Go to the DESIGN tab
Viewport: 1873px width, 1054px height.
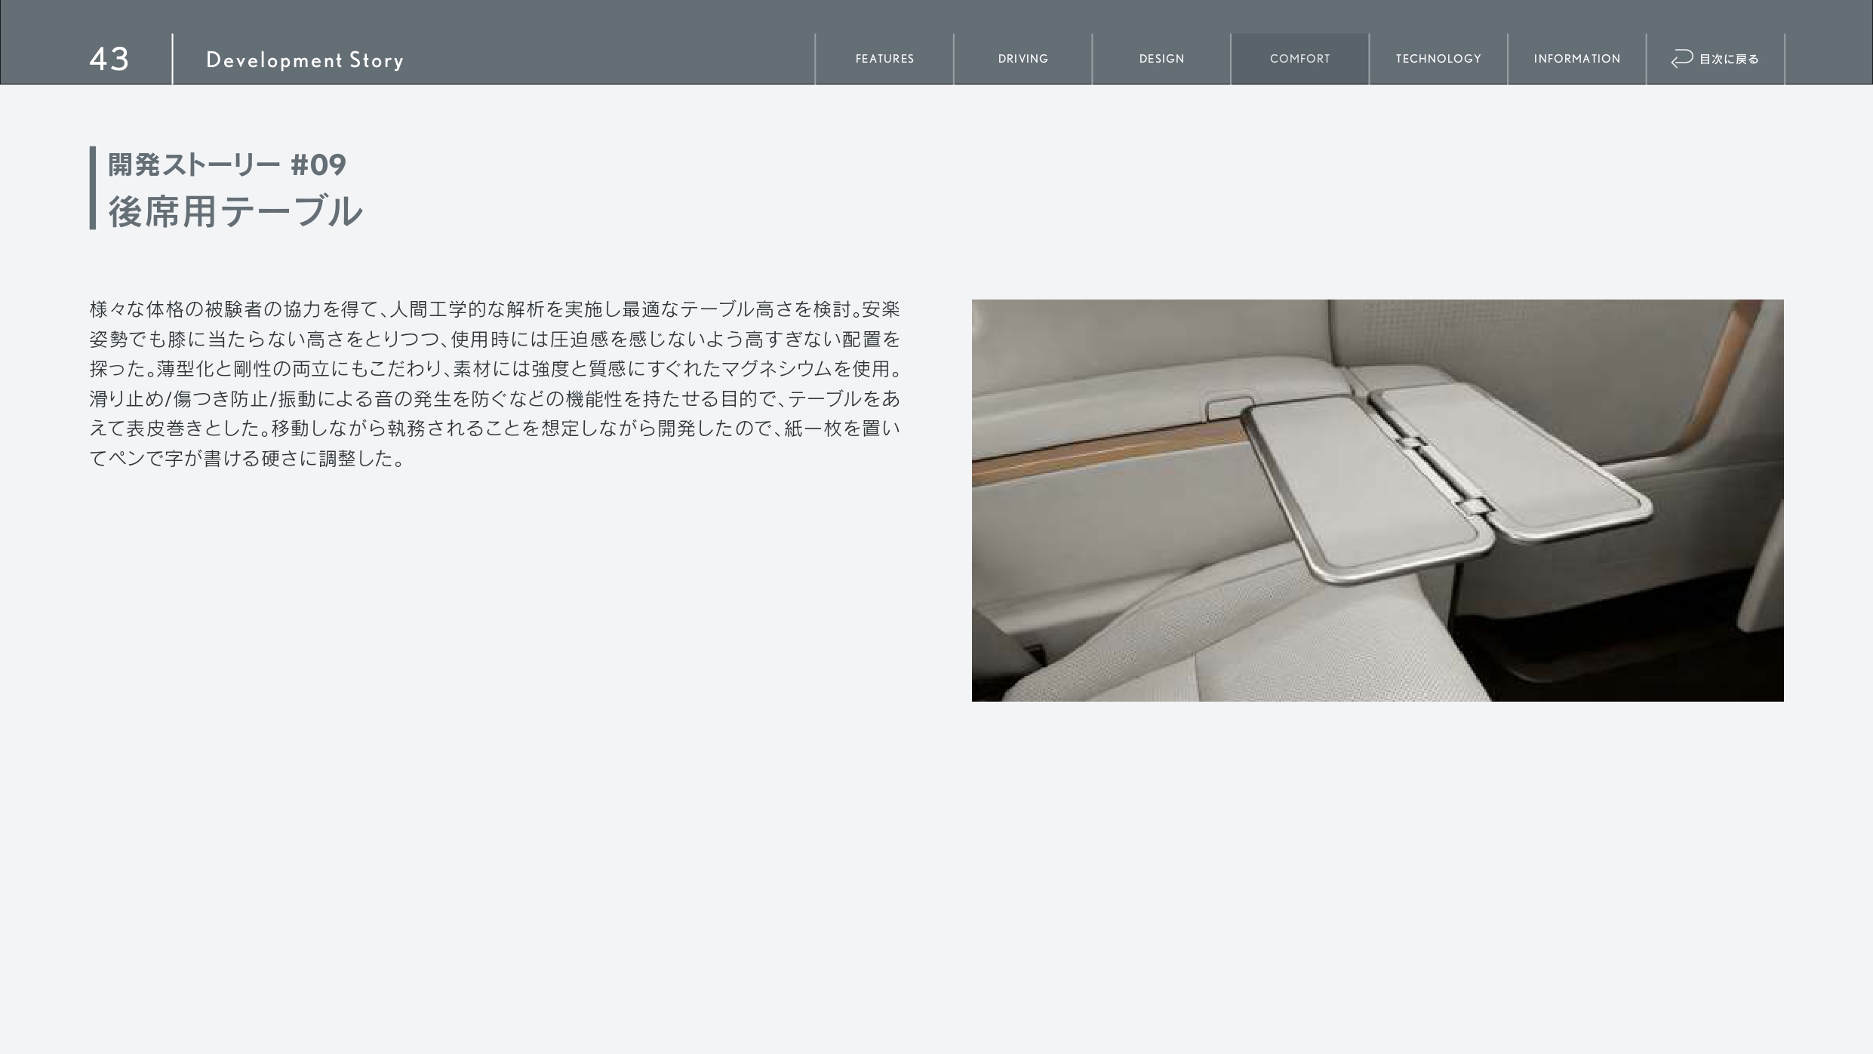click(x=1161, y=59)
